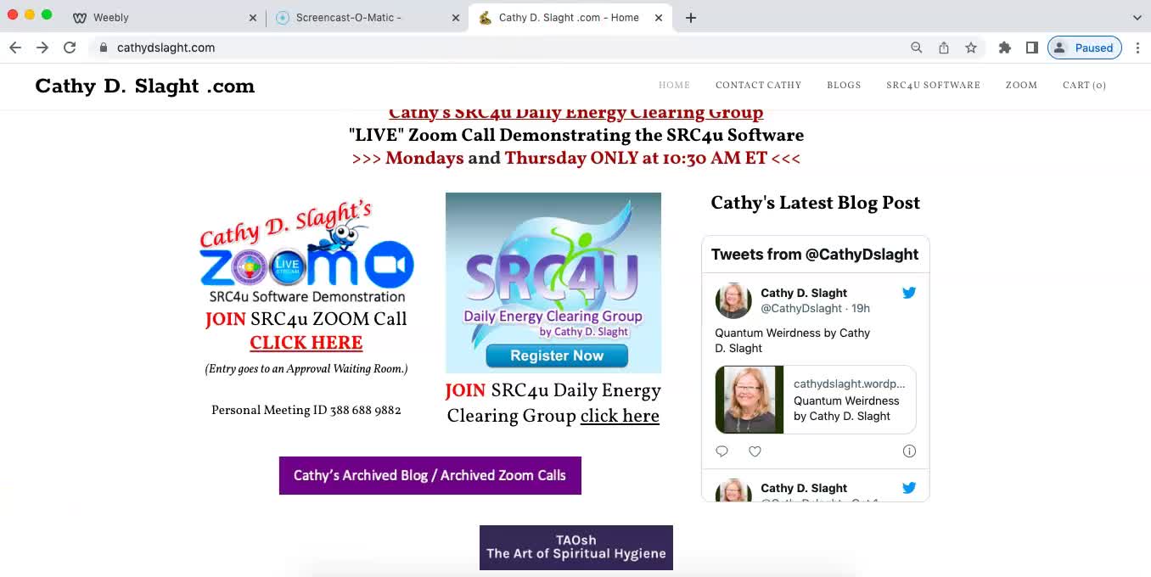Follow the 'click here' Daily Energy Clearing link
Image resolution: width=1151 pixels, height=577 pixels.
tap(620, 416)
